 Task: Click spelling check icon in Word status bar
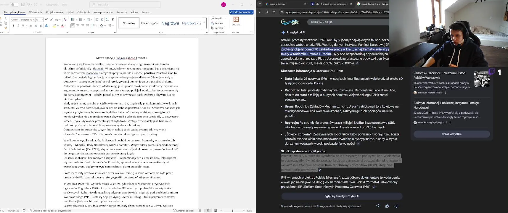pyautogui.click(x=24, y=211)
